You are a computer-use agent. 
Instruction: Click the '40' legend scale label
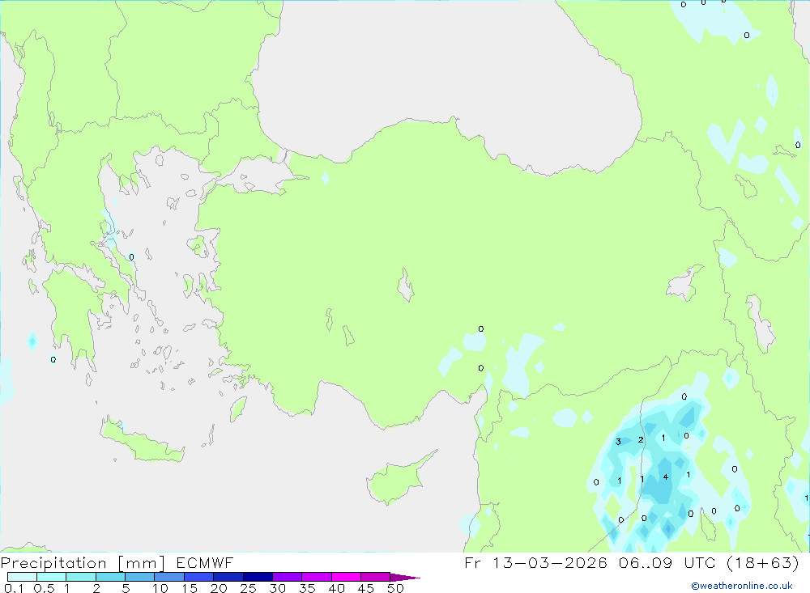point(337,588)
